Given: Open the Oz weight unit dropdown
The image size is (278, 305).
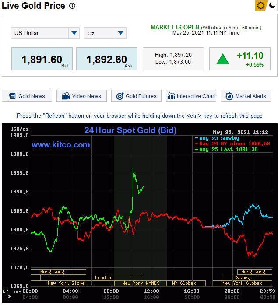Looking at the screenshot, I should (x=105, y=33).
